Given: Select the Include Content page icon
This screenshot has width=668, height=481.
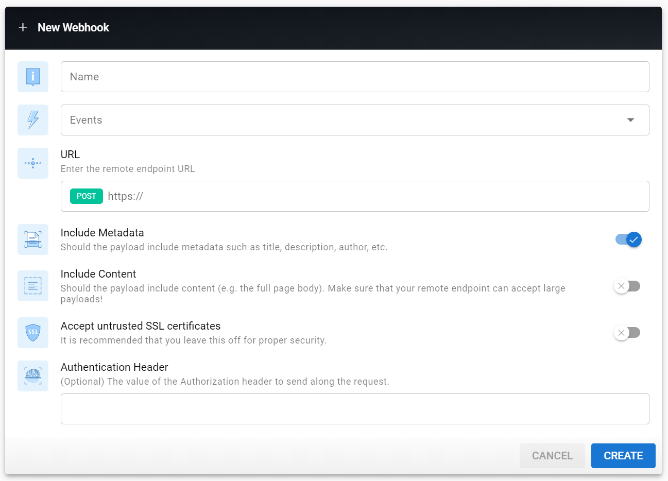Looking at the screenshot, I should click(32, 286).
